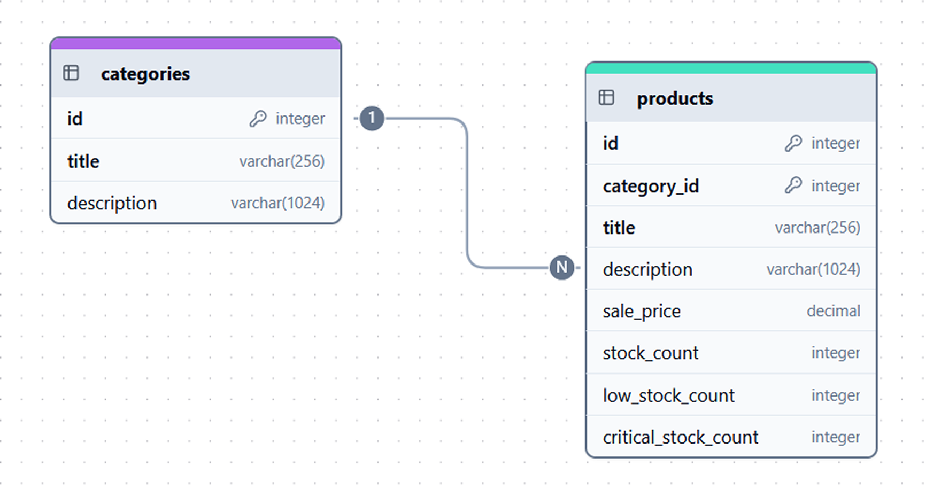Click the integer type of low_stock_count
Image resolution: width=941 pixels, height=497 pixels.
(836, 395)
